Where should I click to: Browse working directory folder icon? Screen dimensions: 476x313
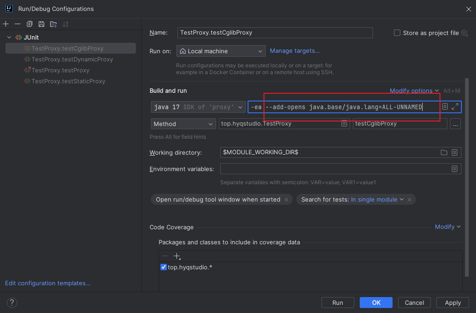[444, 152]
